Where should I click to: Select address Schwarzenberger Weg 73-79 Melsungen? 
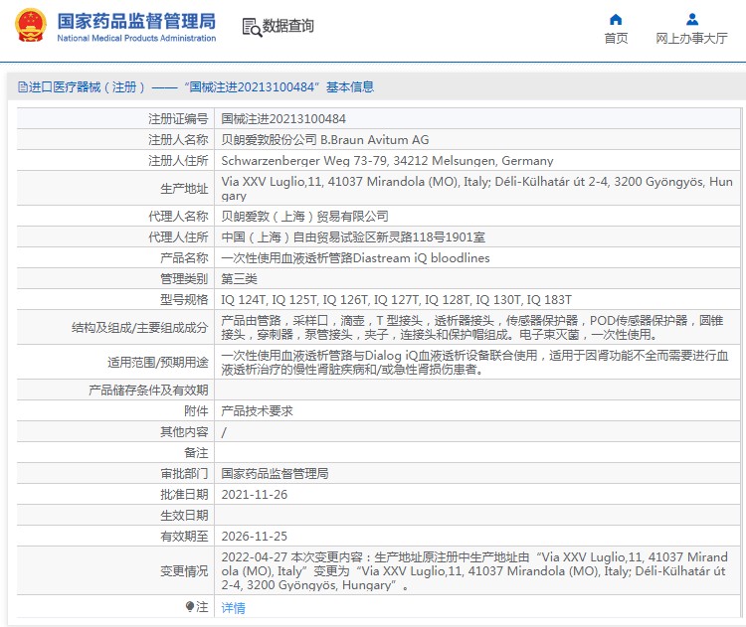pyautogui.click(x=387, y=161)
